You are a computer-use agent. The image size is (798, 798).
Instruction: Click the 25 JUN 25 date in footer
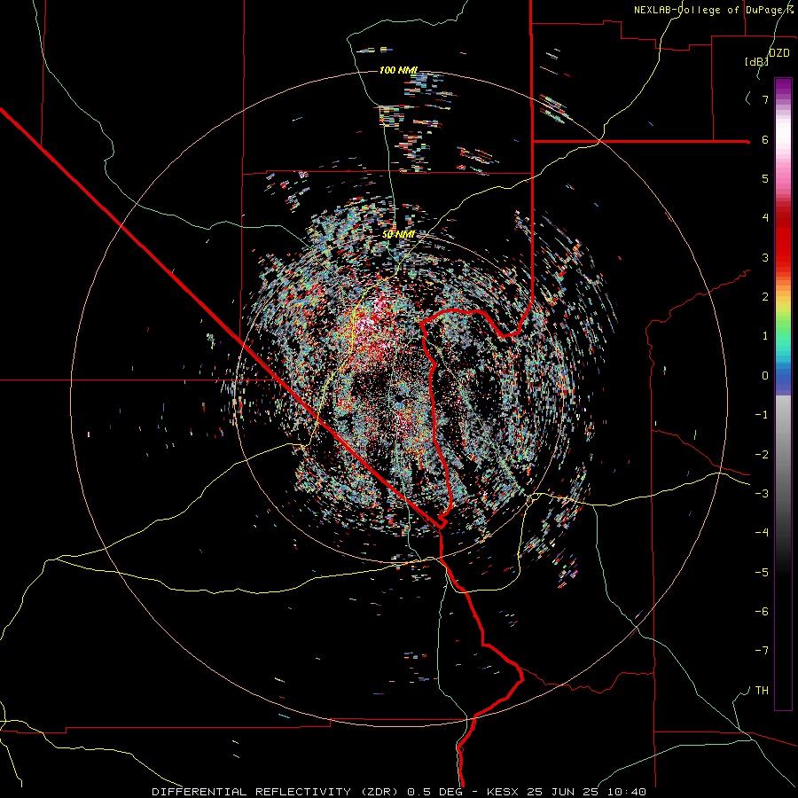pos(563,792)
